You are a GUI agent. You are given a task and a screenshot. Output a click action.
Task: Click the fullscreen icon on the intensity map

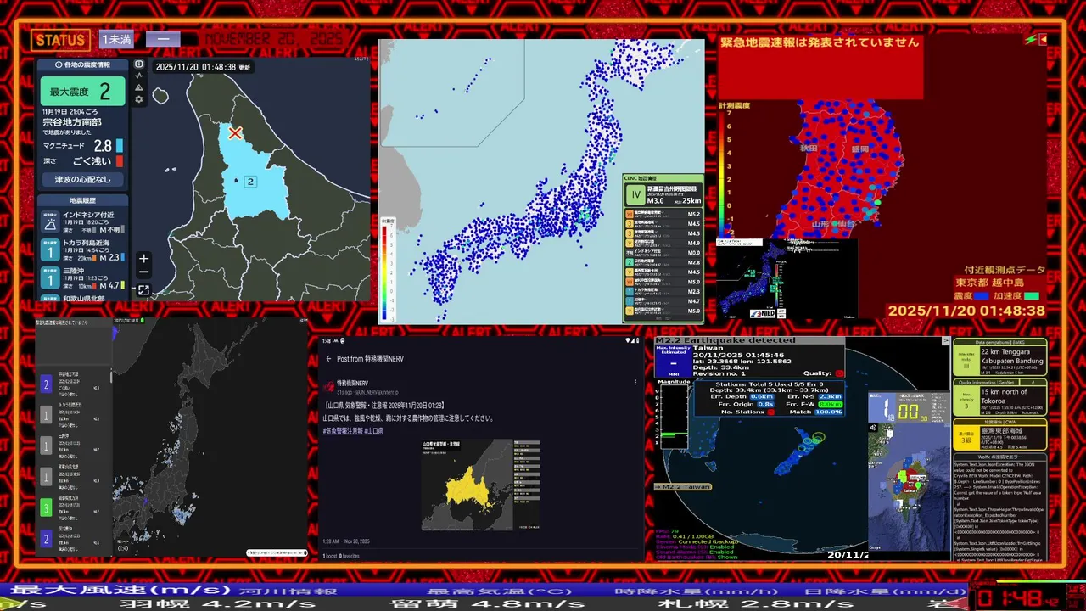click(x=144, y=290)
